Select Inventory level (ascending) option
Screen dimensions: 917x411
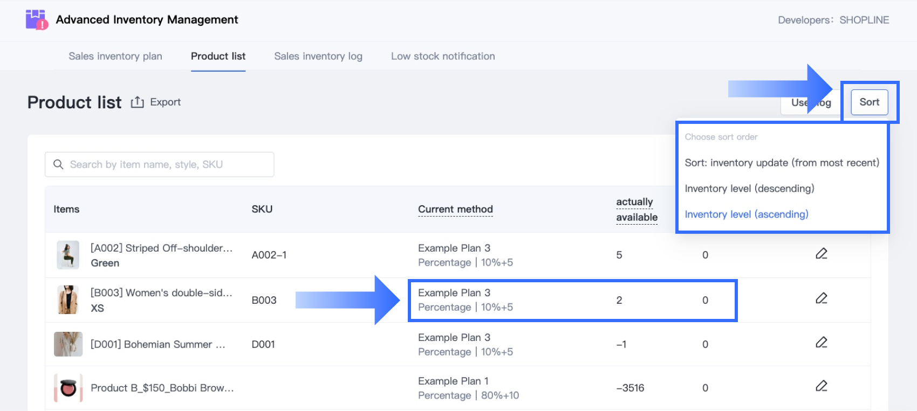(x=746, y=214)
